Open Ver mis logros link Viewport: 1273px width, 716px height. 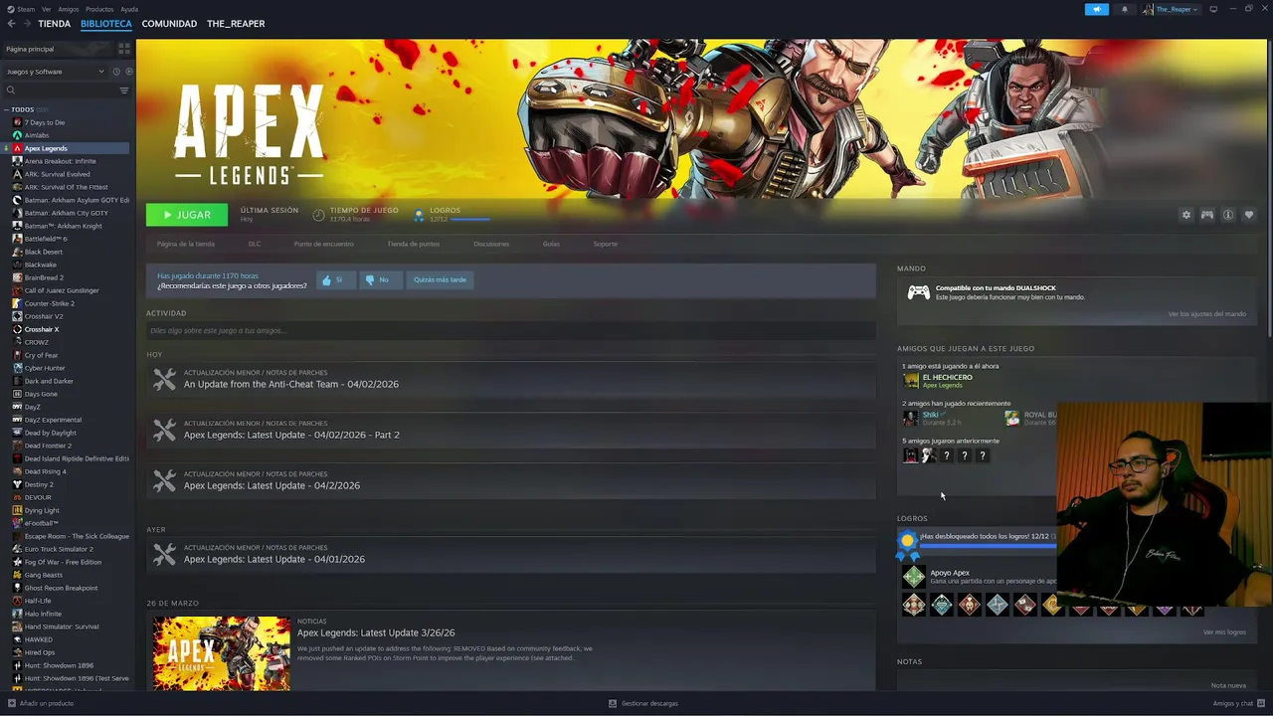pos(1224,632)
